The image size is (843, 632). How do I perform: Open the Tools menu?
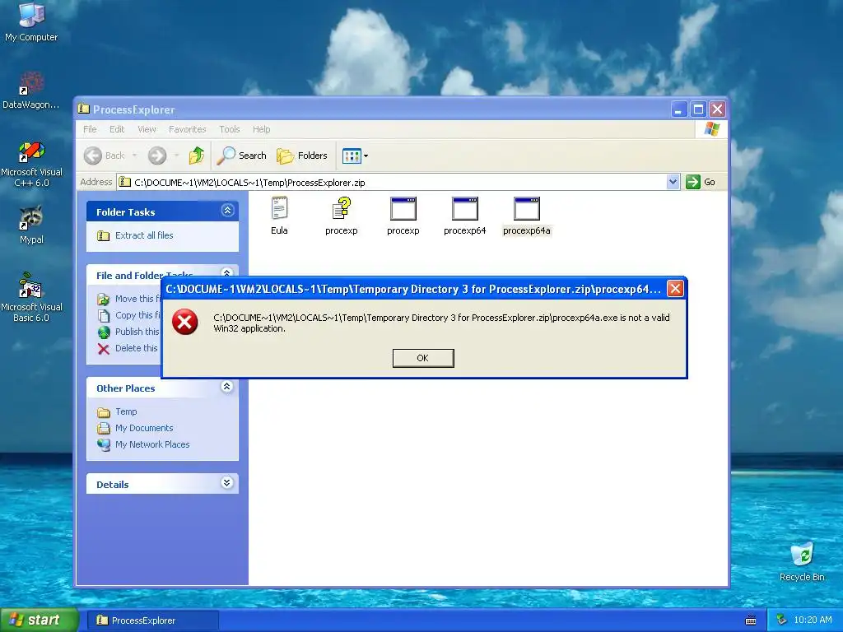(x=230, y=129)
